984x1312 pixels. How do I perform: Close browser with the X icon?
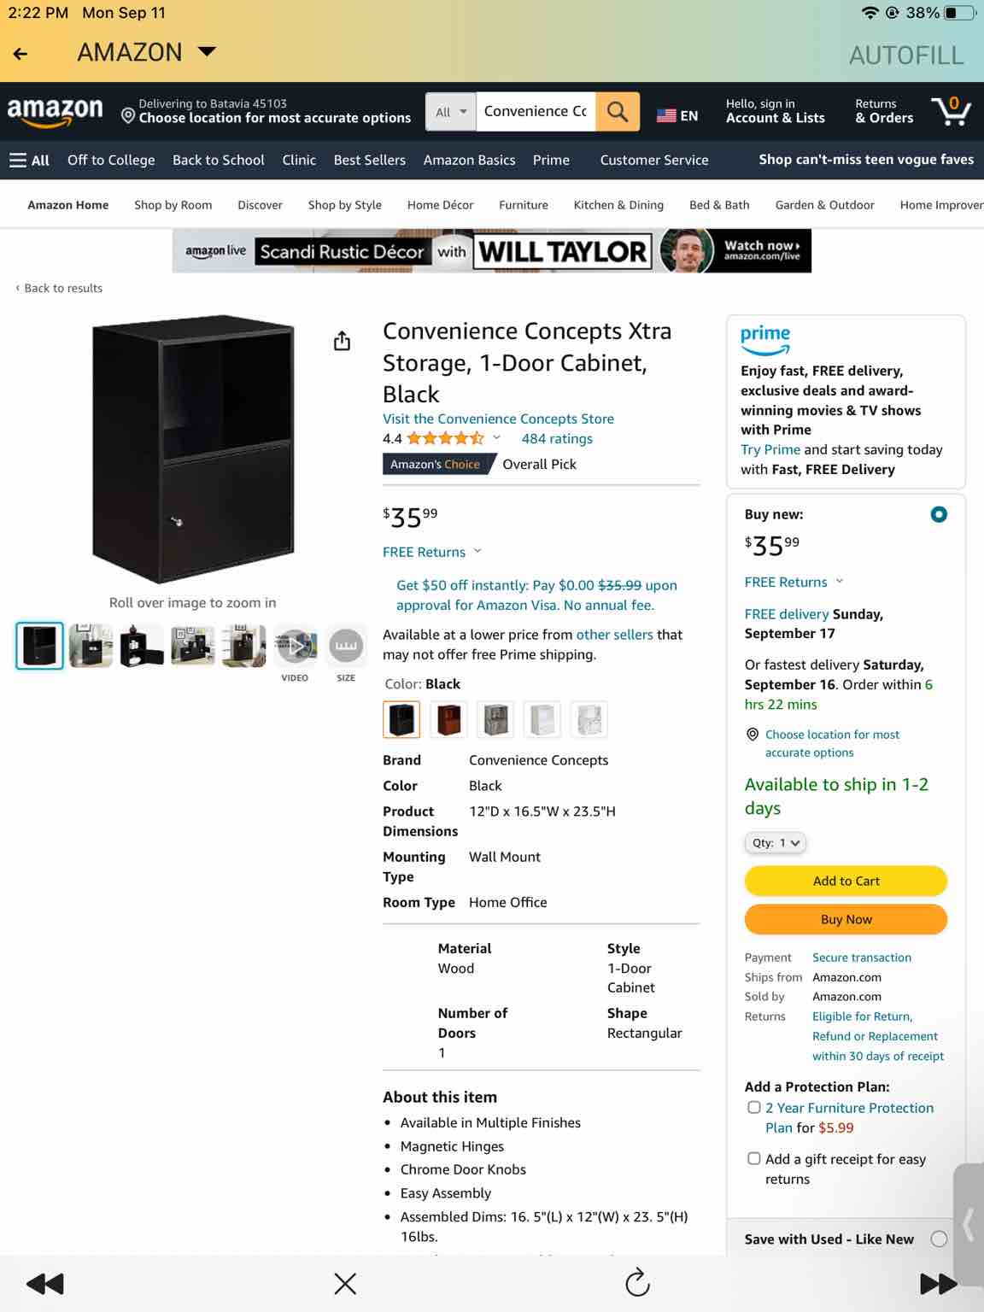345,1283
